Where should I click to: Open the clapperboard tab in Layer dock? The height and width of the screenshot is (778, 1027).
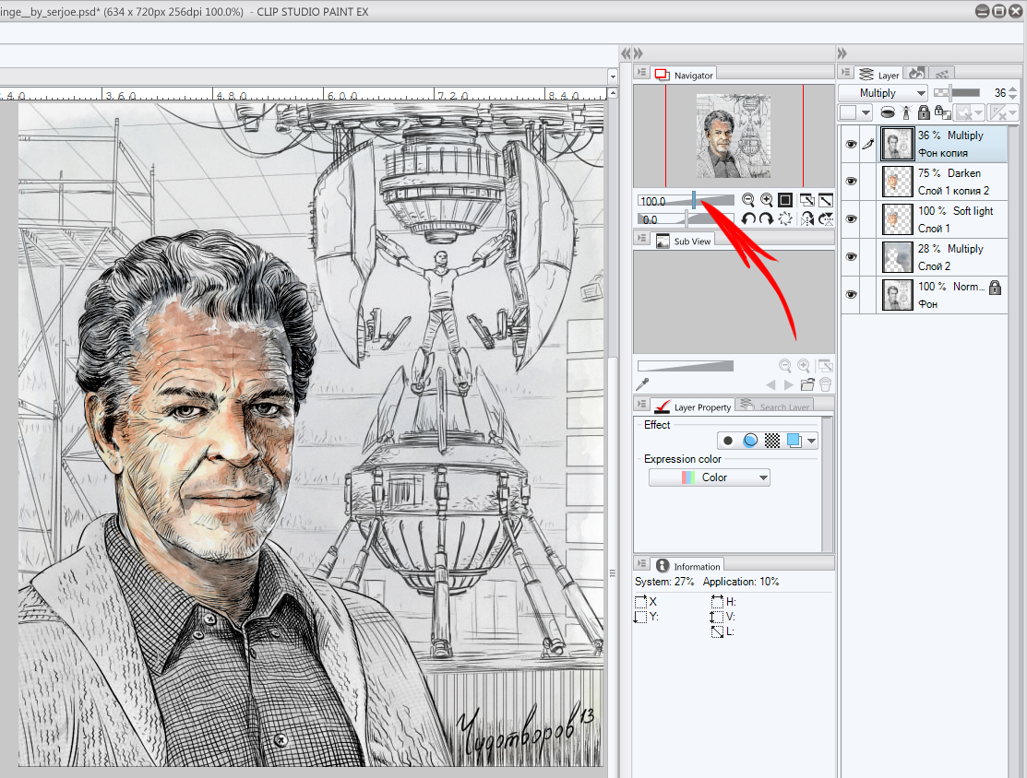pos(942,74)
